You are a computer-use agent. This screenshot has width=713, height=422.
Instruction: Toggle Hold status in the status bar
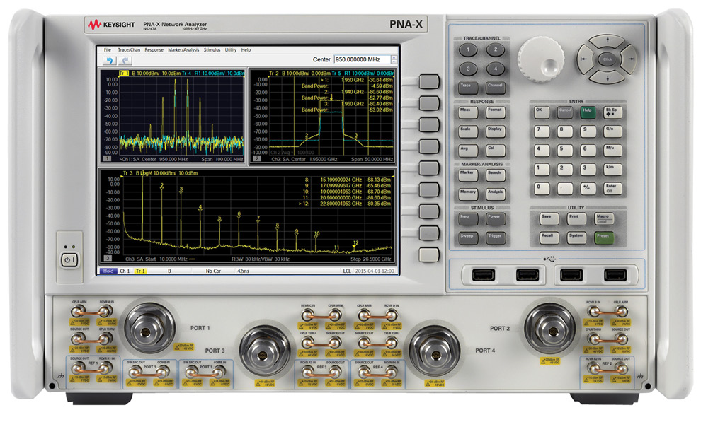[x=108, y=271]
